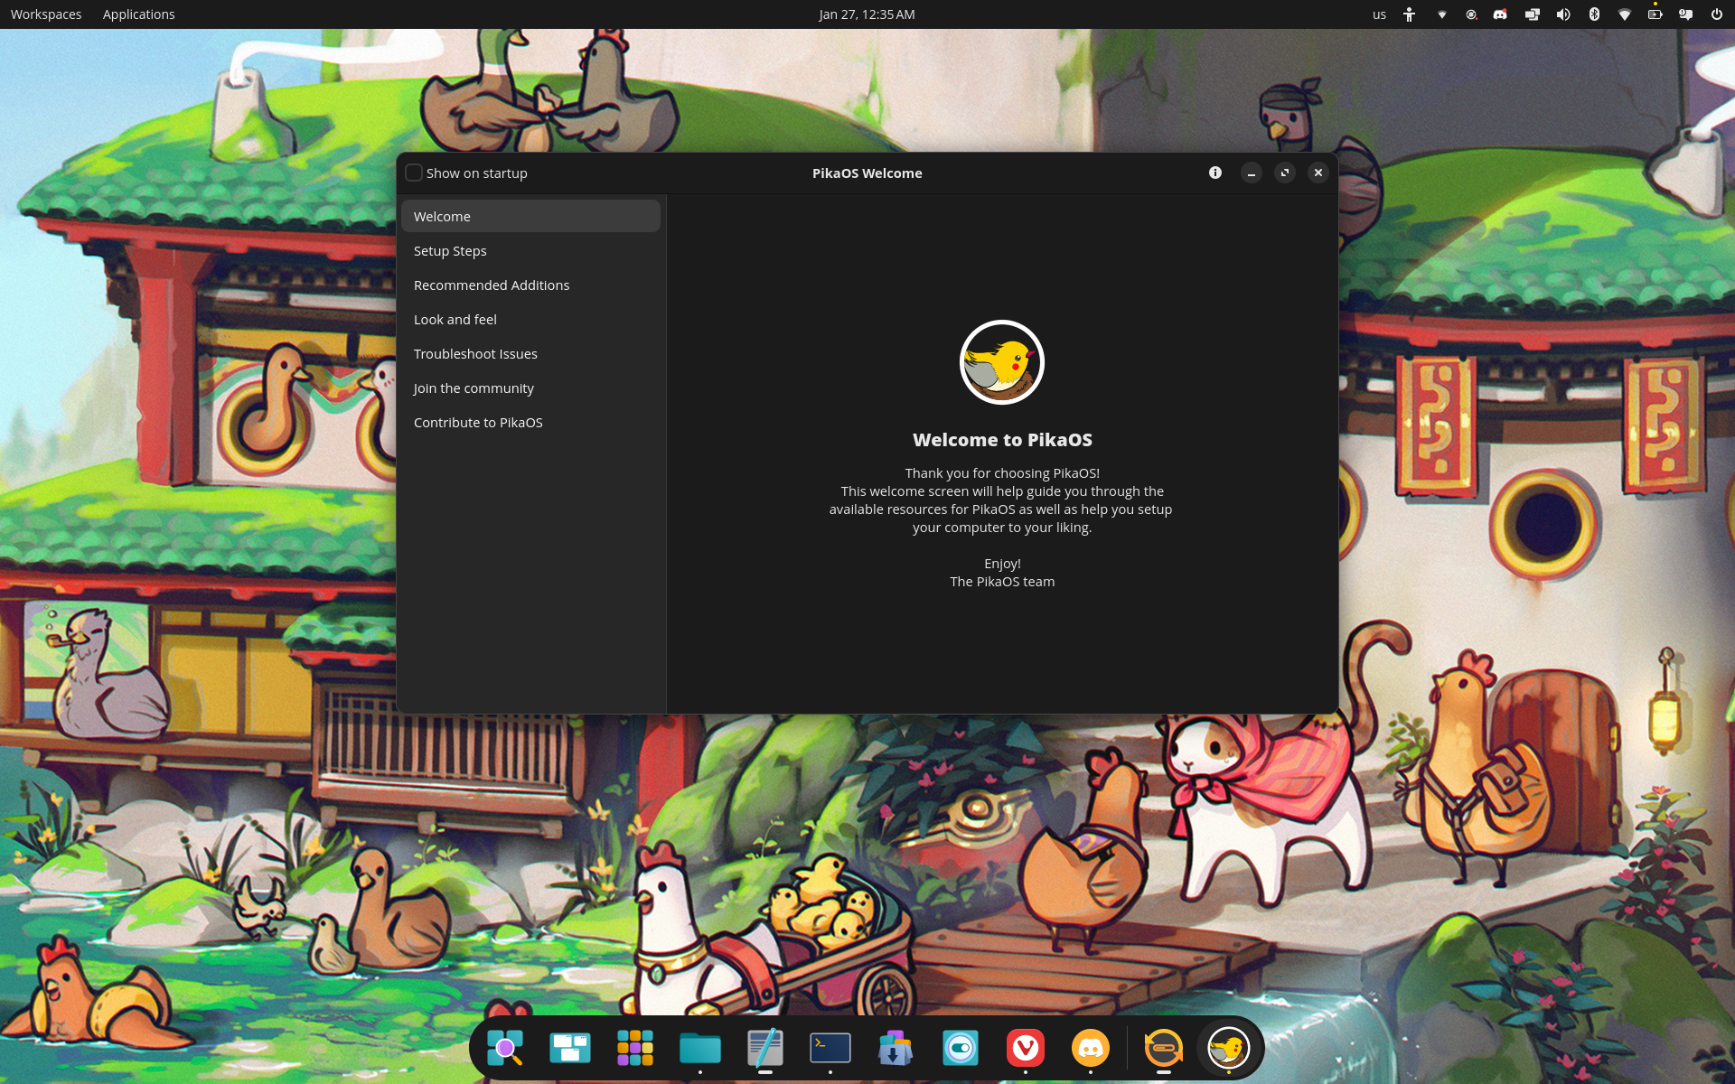Click the Bluetooth icon in the top bar
This screenshot has height=1084, width=1735.
1594,14
